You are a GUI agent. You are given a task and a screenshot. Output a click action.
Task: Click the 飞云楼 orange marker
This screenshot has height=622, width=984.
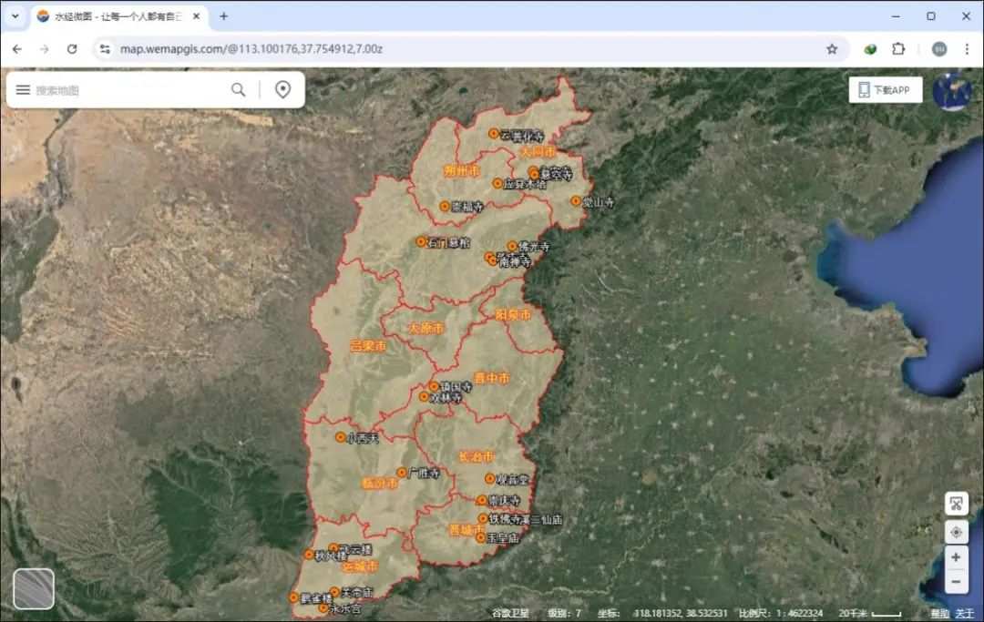(x=333, y=548)
